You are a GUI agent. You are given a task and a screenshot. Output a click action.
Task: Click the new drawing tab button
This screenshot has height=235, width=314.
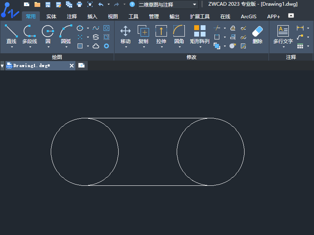coord(82,65)
